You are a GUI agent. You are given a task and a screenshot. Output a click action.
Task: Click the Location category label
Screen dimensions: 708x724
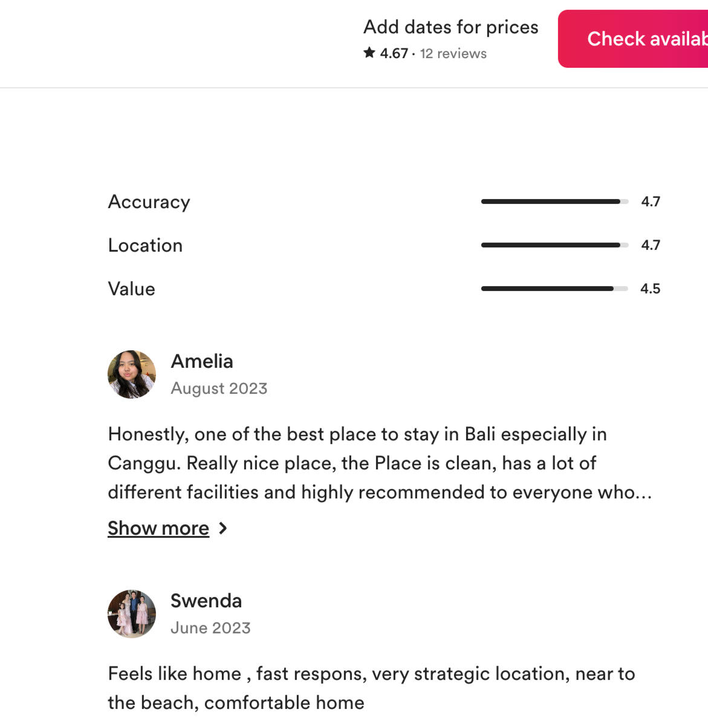tap(145, 246)
